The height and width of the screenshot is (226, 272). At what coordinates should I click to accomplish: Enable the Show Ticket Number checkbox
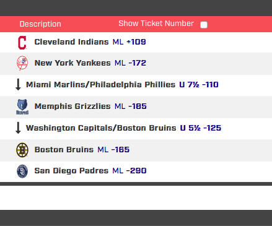pos(204,25)
